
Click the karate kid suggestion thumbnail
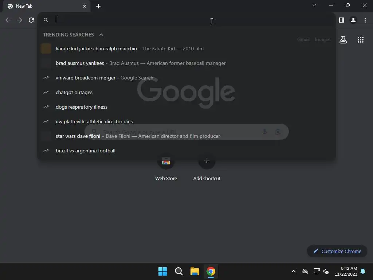tap(46, 48)
